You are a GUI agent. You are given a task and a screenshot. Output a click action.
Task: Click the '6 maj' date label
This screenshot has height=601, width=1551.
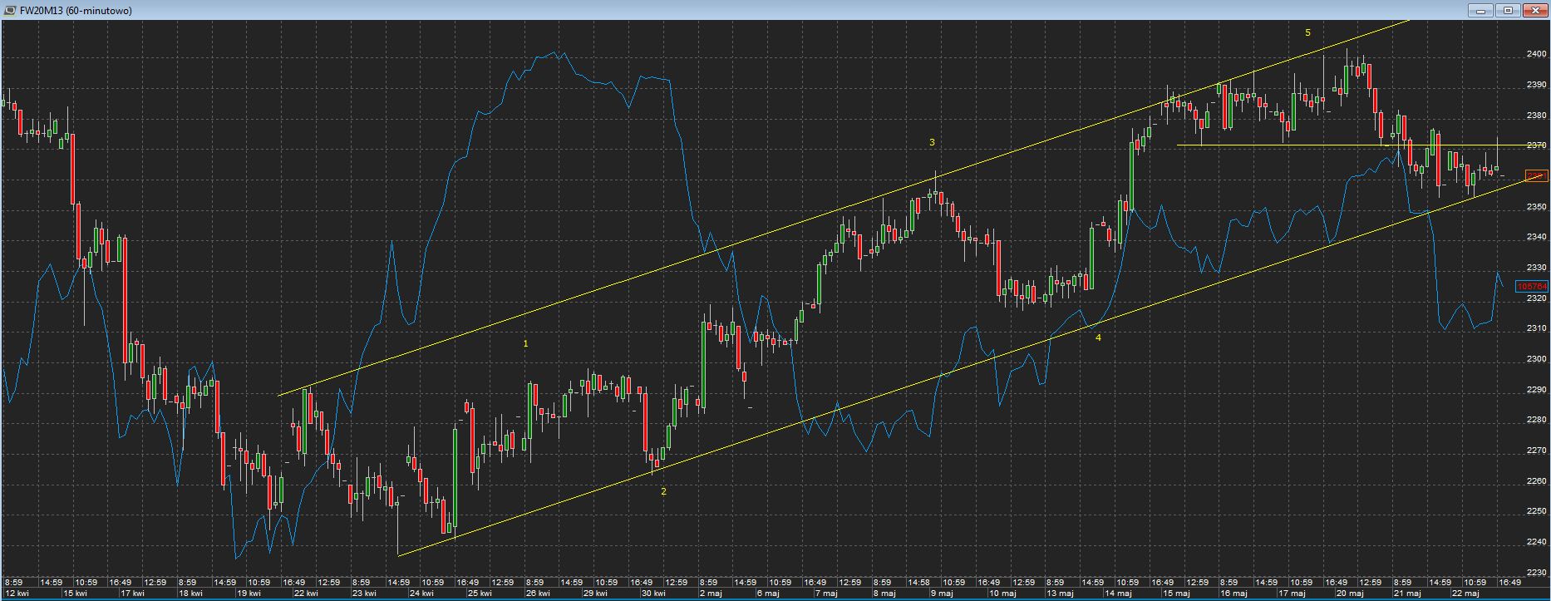click(768, 594)
